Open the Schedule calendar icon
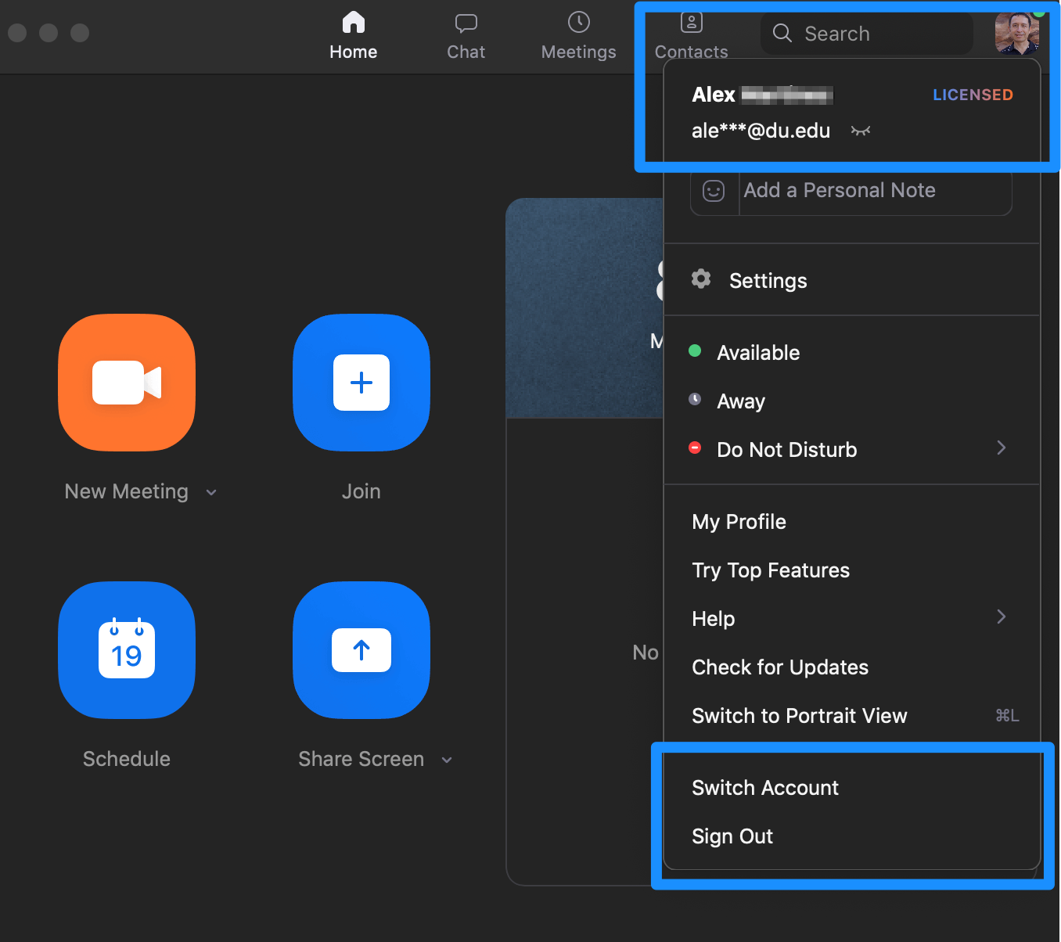1061x942 pixels. (127, 650)
